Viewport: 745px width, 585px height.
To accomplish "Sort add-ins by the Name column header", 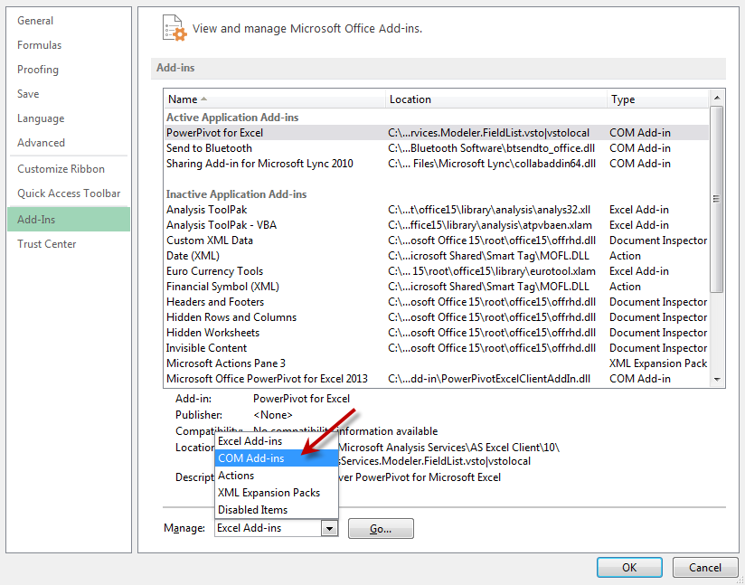I will pos(274,99).
